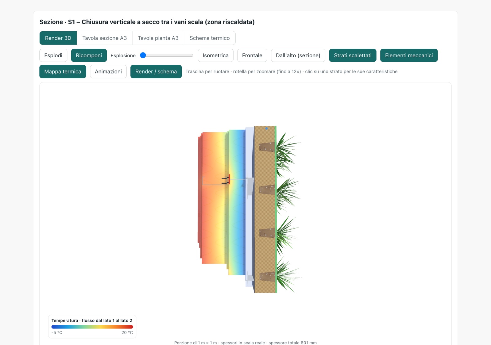Image resolution: width=491 pixels, height=345 pixels.
Task: Open the Animazioni options
Action: click(108, 71)
